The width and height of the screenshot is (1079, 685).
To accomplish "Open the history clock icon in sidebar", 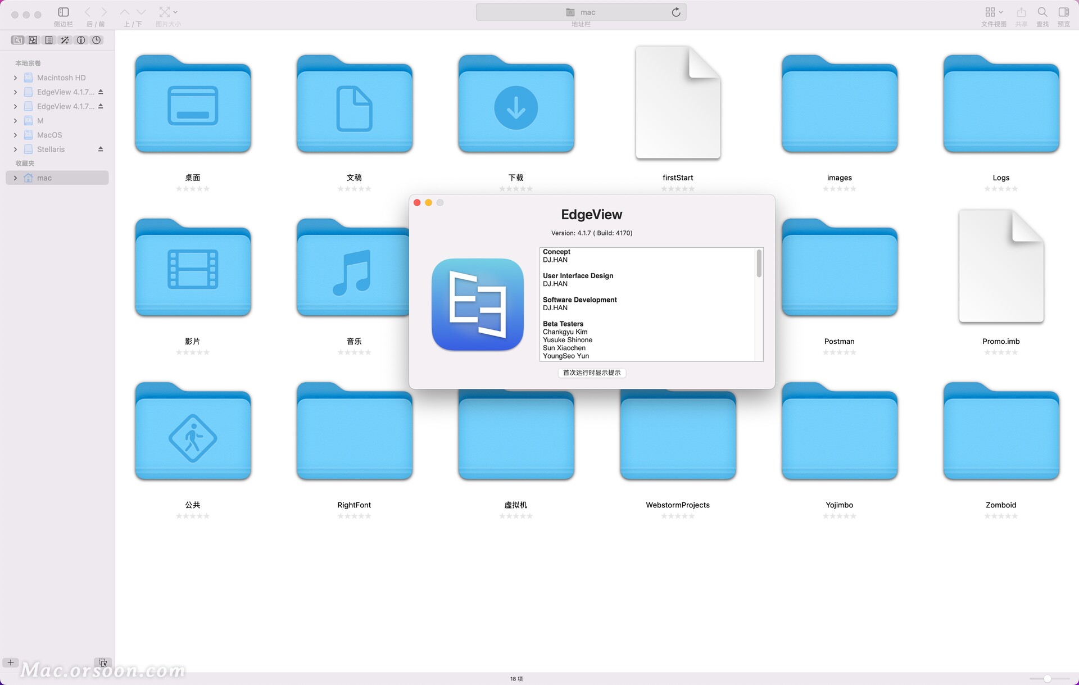I will 96,40.
